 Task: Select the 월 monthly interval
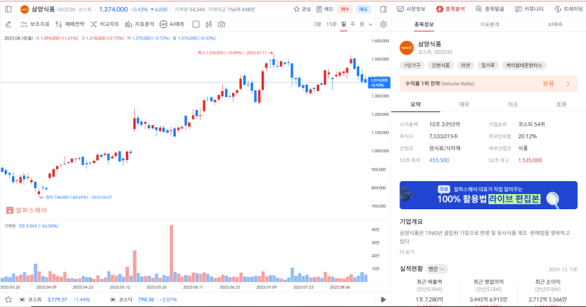point(362,24)
